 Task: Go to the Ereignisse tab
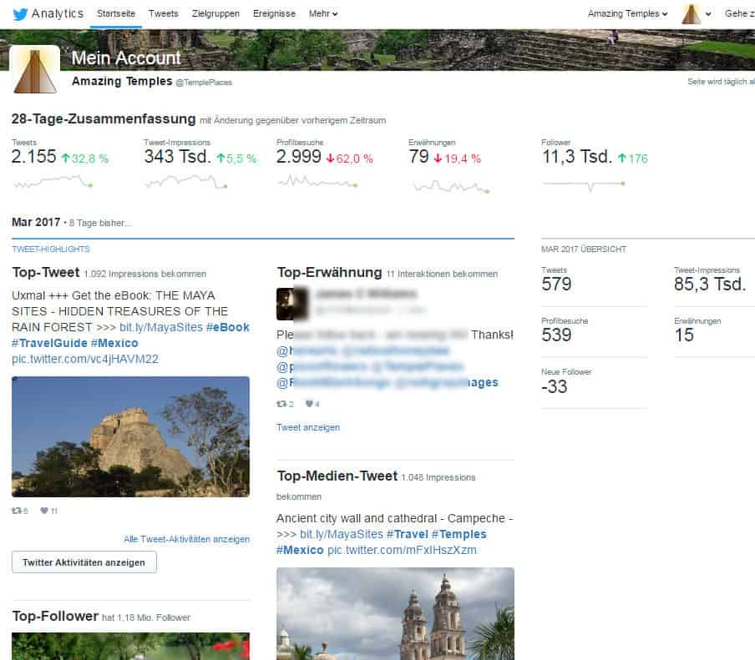coord(274,14)
